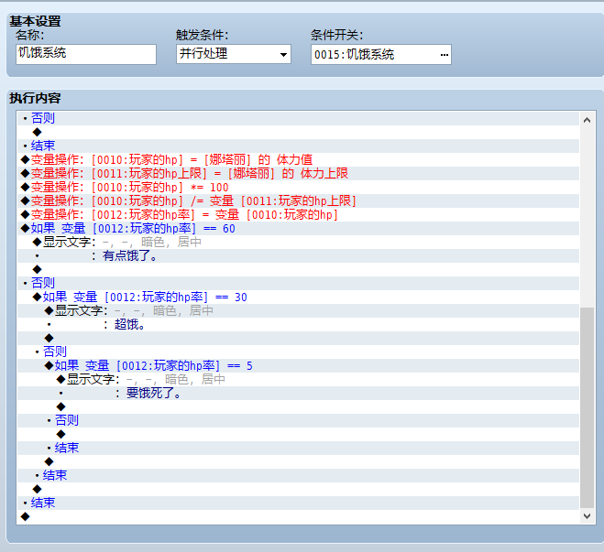Select line [0012:玩家的hp率] = 变量 [0010:玩家的hp]

click(298, 214)
